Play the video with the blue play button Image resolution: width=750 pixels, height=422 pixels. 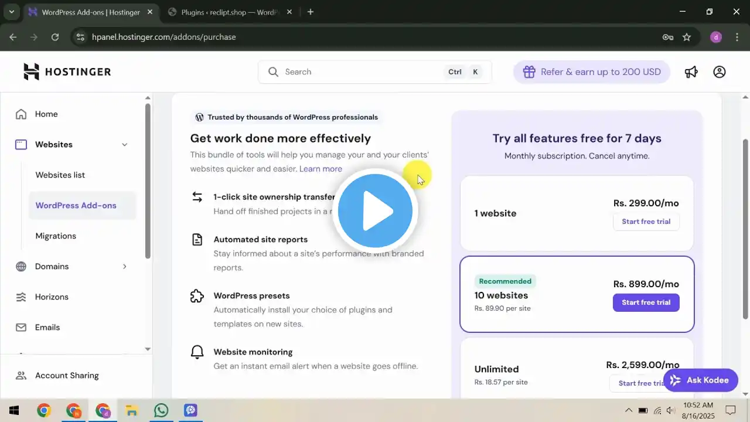click(375, 211)
